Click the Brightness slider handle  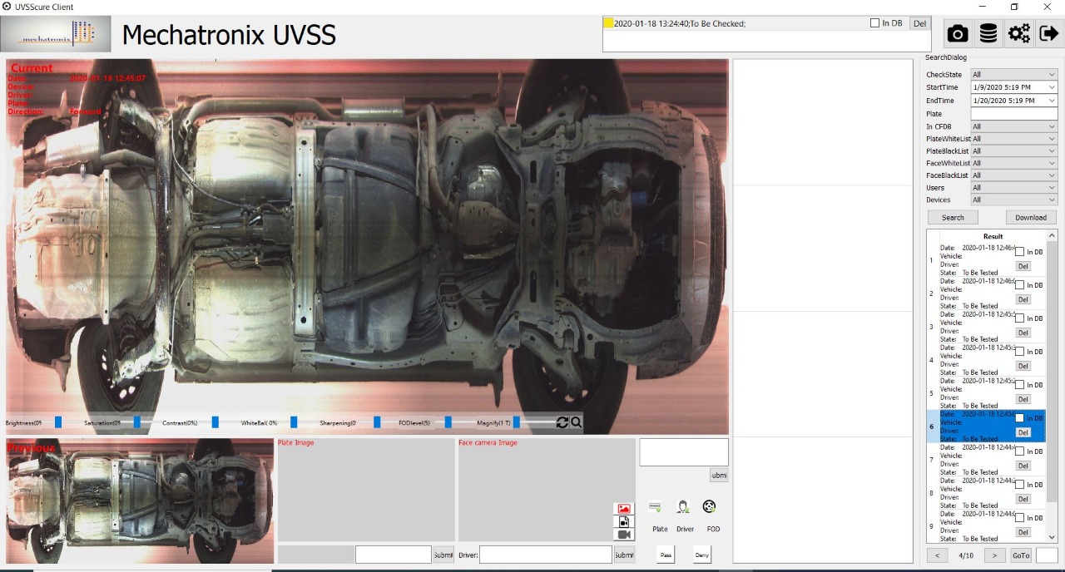coord(58,422)
